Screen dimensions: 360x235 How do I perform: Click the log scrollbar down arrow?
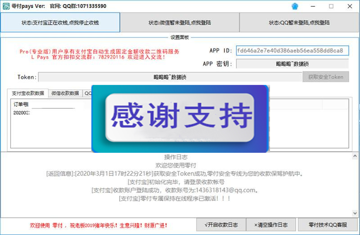[x=355, y=213]
